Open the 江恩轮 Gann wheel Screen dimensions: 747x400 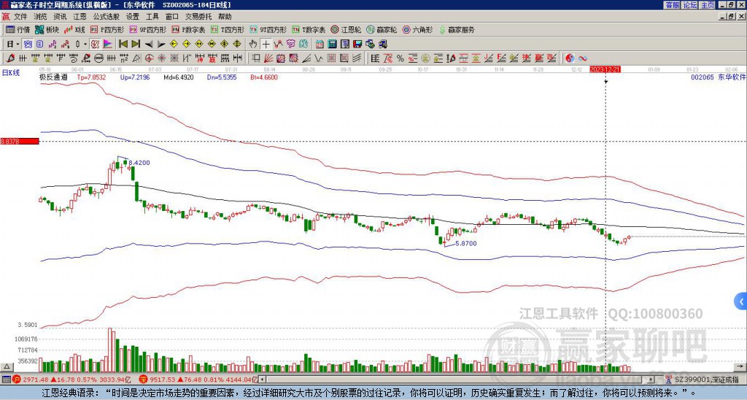[x=347, y=29]
